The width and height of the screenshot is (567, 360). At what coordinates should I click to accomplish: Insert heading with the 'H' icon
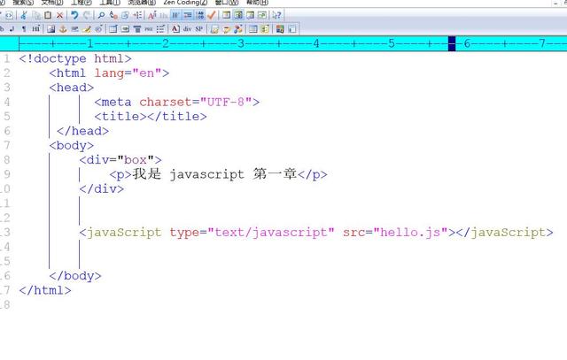(35, 29)
